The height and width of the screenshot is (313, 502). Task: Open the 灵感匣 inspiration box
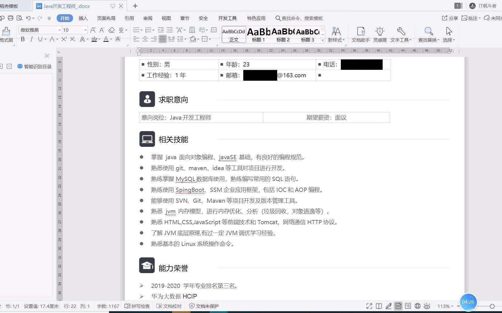pos(380,34)
